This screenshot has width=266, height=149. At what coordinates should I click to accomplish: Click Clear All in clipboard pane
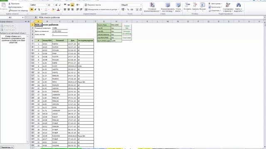(8, 30)
